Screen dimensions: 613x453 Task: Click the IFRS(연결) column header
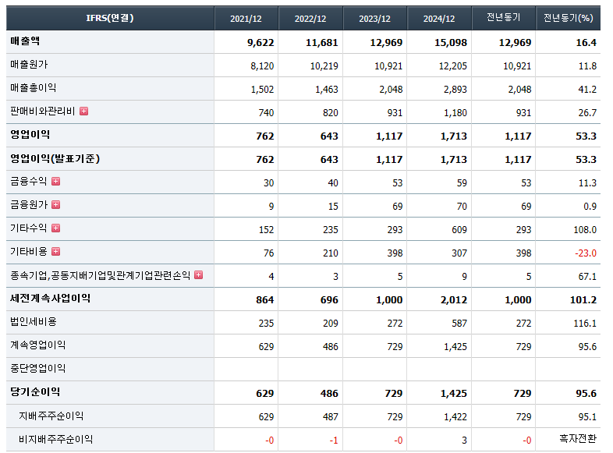point(110,18)
